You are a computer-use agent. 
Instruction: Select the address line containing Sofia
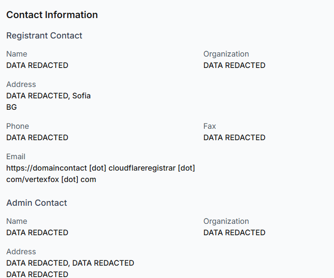(x=48, y=96)
